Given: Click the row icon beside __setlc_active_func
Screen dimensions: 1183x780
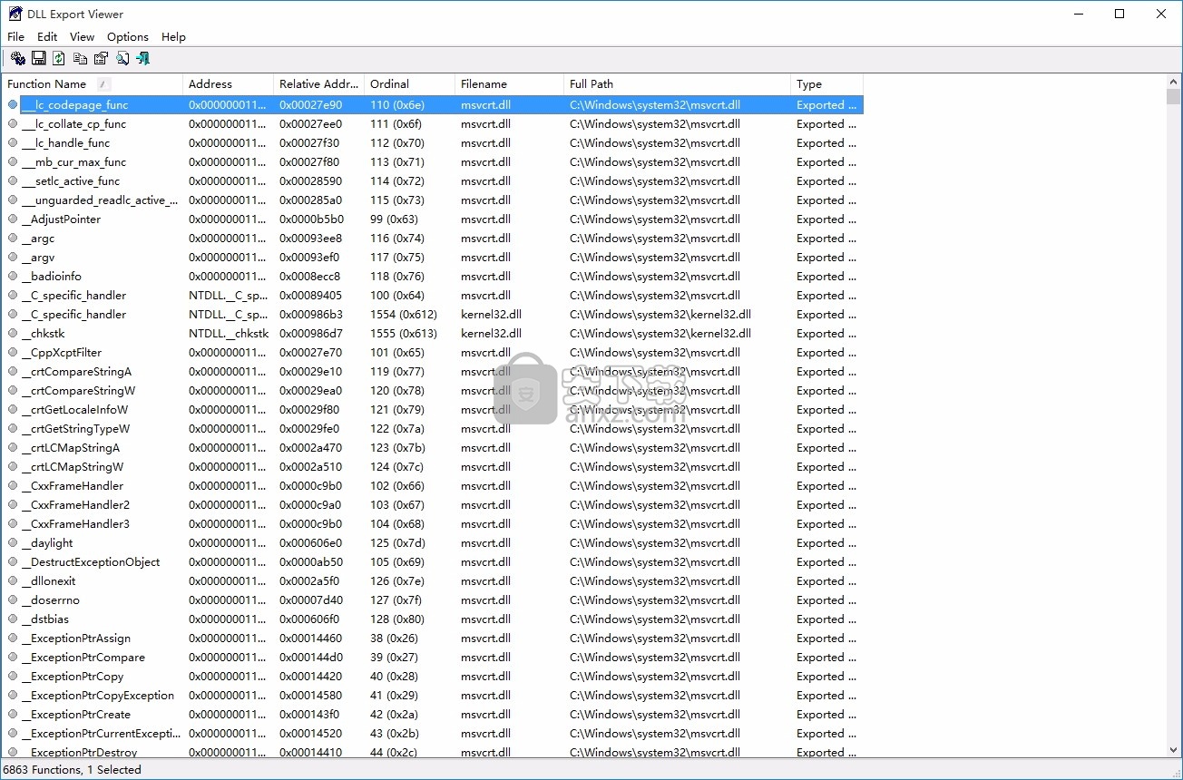Looking at the screenshot, I should 13,181.
